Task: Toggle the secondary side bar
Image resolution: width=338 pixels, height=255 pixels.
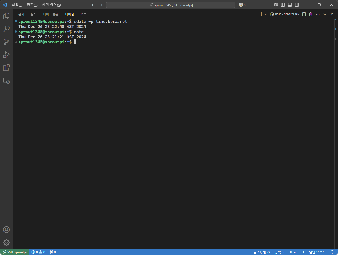Action: 297,5
